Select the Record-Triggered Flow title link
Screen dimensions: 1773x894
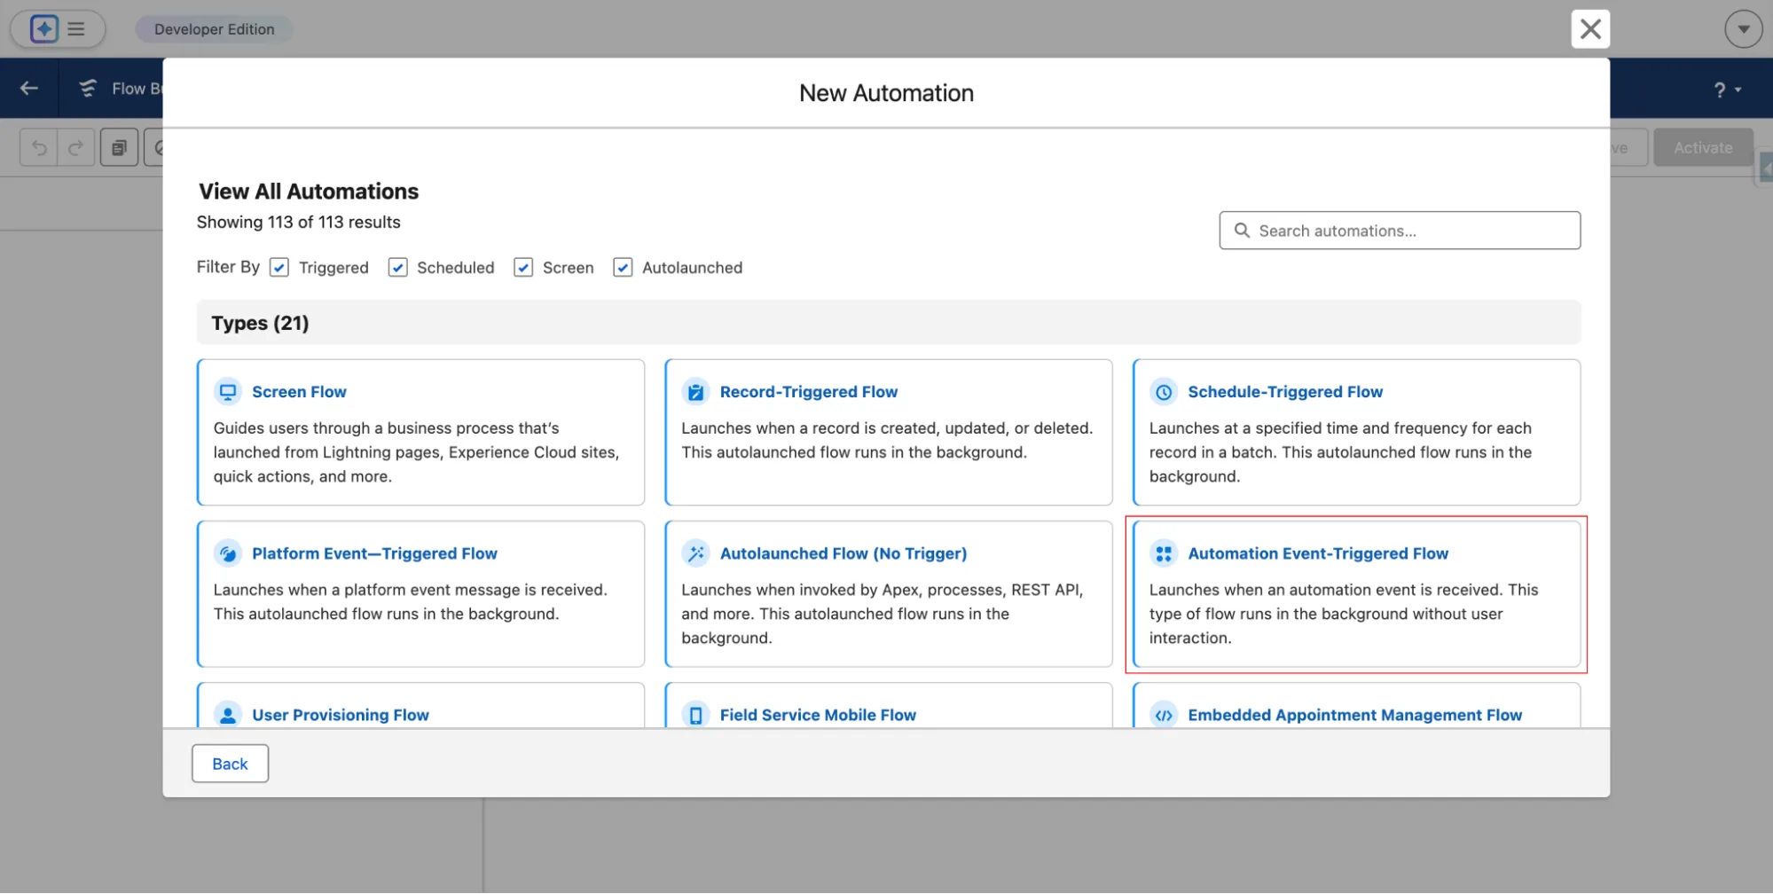coord(808,392)
